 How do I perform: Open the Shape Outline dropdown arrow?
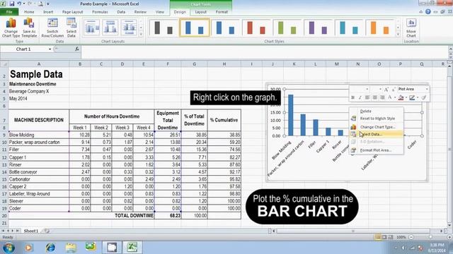[418, 97]
